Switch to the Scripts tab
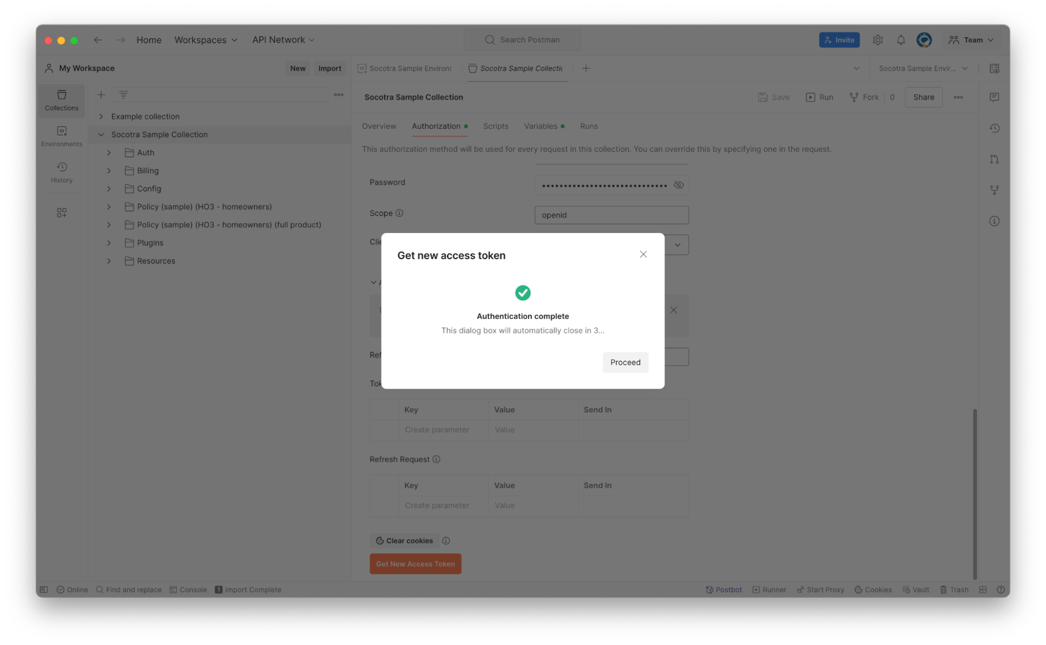Screen dimensions: 1046x645 click(495, 126)
